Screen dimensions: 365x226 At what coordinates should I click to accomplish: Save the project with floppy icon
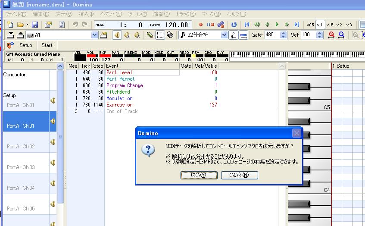click(x=35, y=25)
